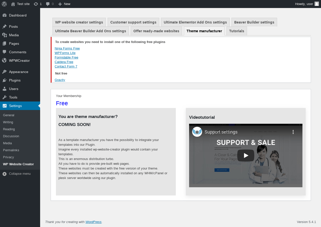The height and width of the screenshot is (227, 321).
Task: Click the plus icon for New
Action: tap(60, 4)
